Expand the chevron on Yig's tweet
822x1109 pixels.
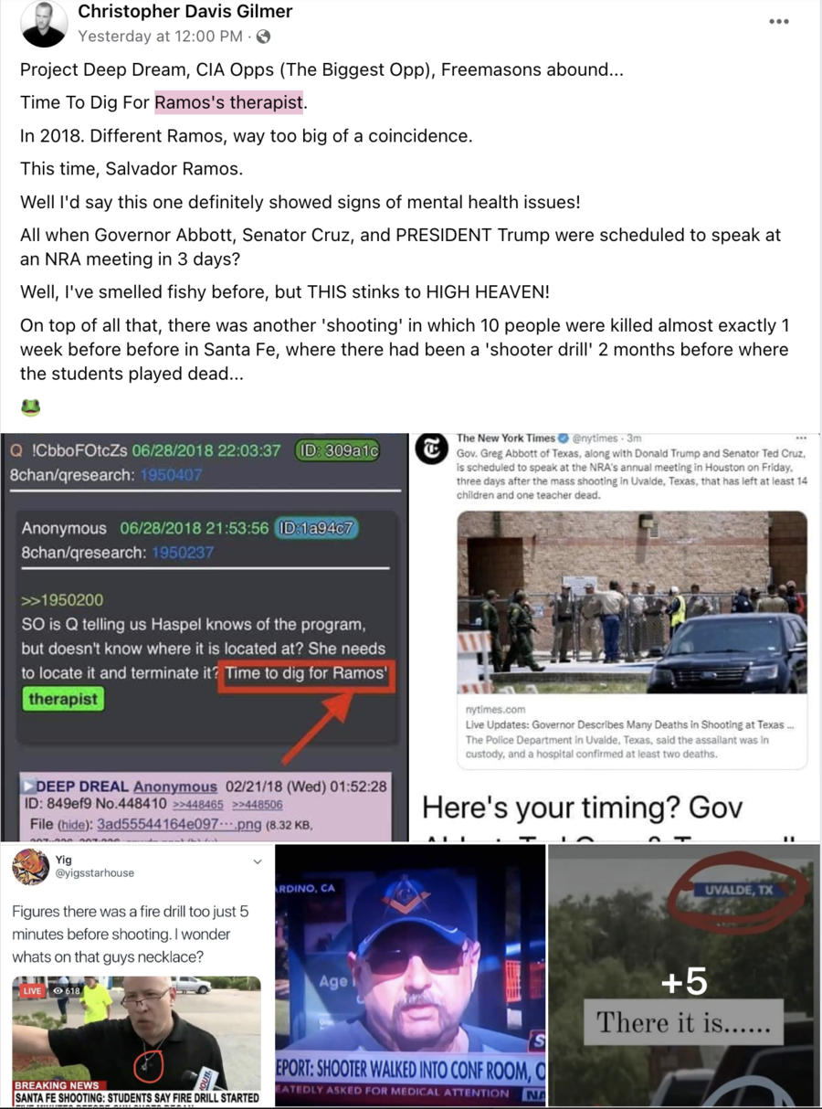[x=258, y=861]
